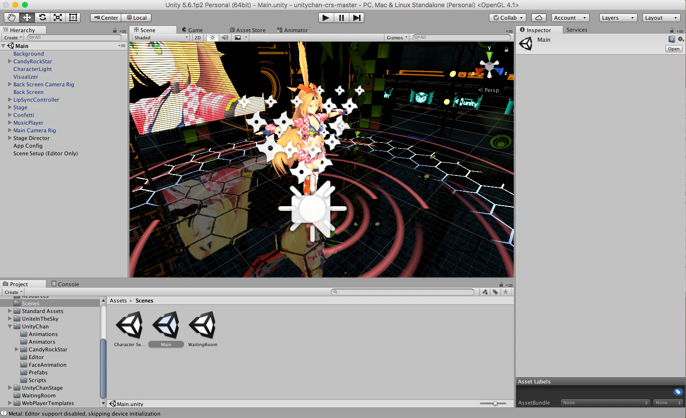Open the cloud services button

click(539, 18)
